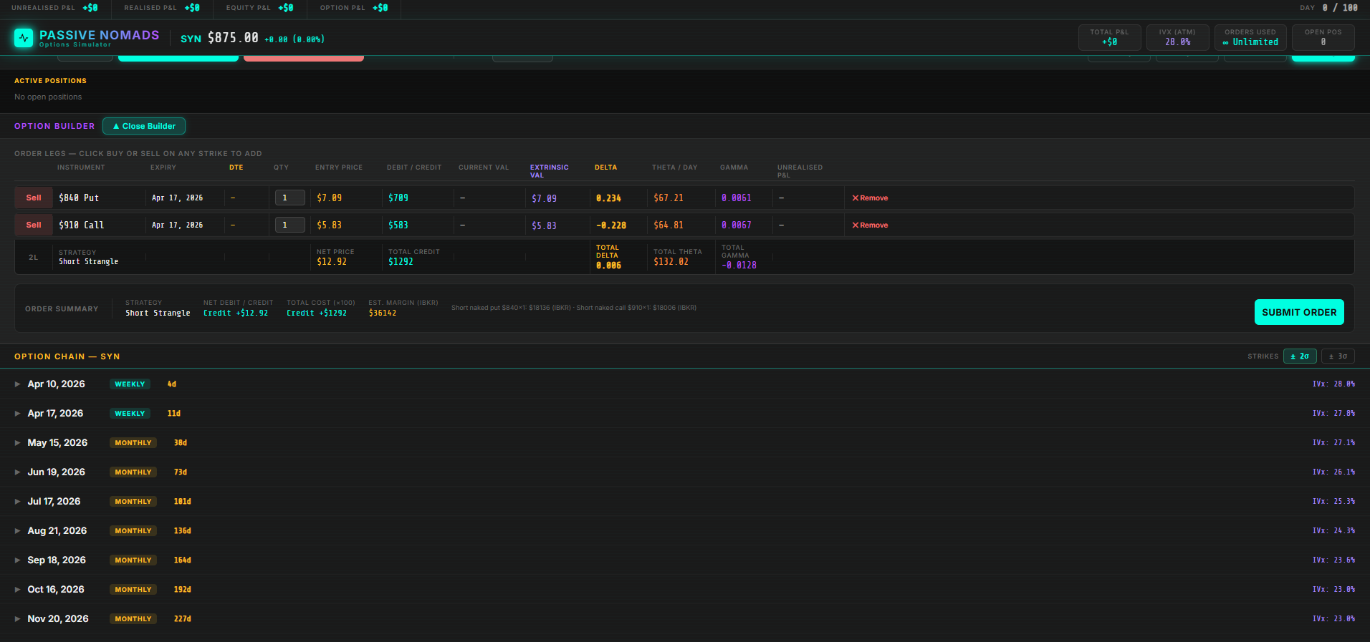Click $7.09 entry price of Put
1370x642 pixels.
pos(329,198)
